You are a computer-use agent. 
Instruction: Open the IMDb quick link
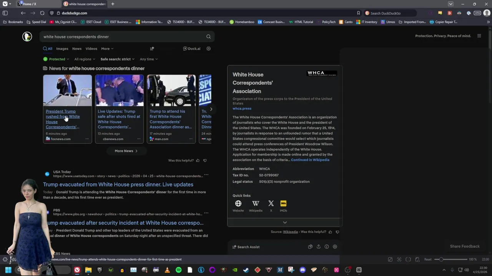coord(283,206)
